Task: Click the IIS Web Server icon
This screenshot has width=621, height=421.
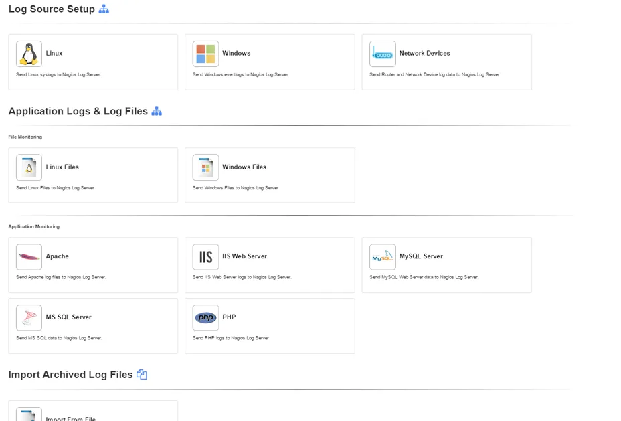Action: (205, 257)
